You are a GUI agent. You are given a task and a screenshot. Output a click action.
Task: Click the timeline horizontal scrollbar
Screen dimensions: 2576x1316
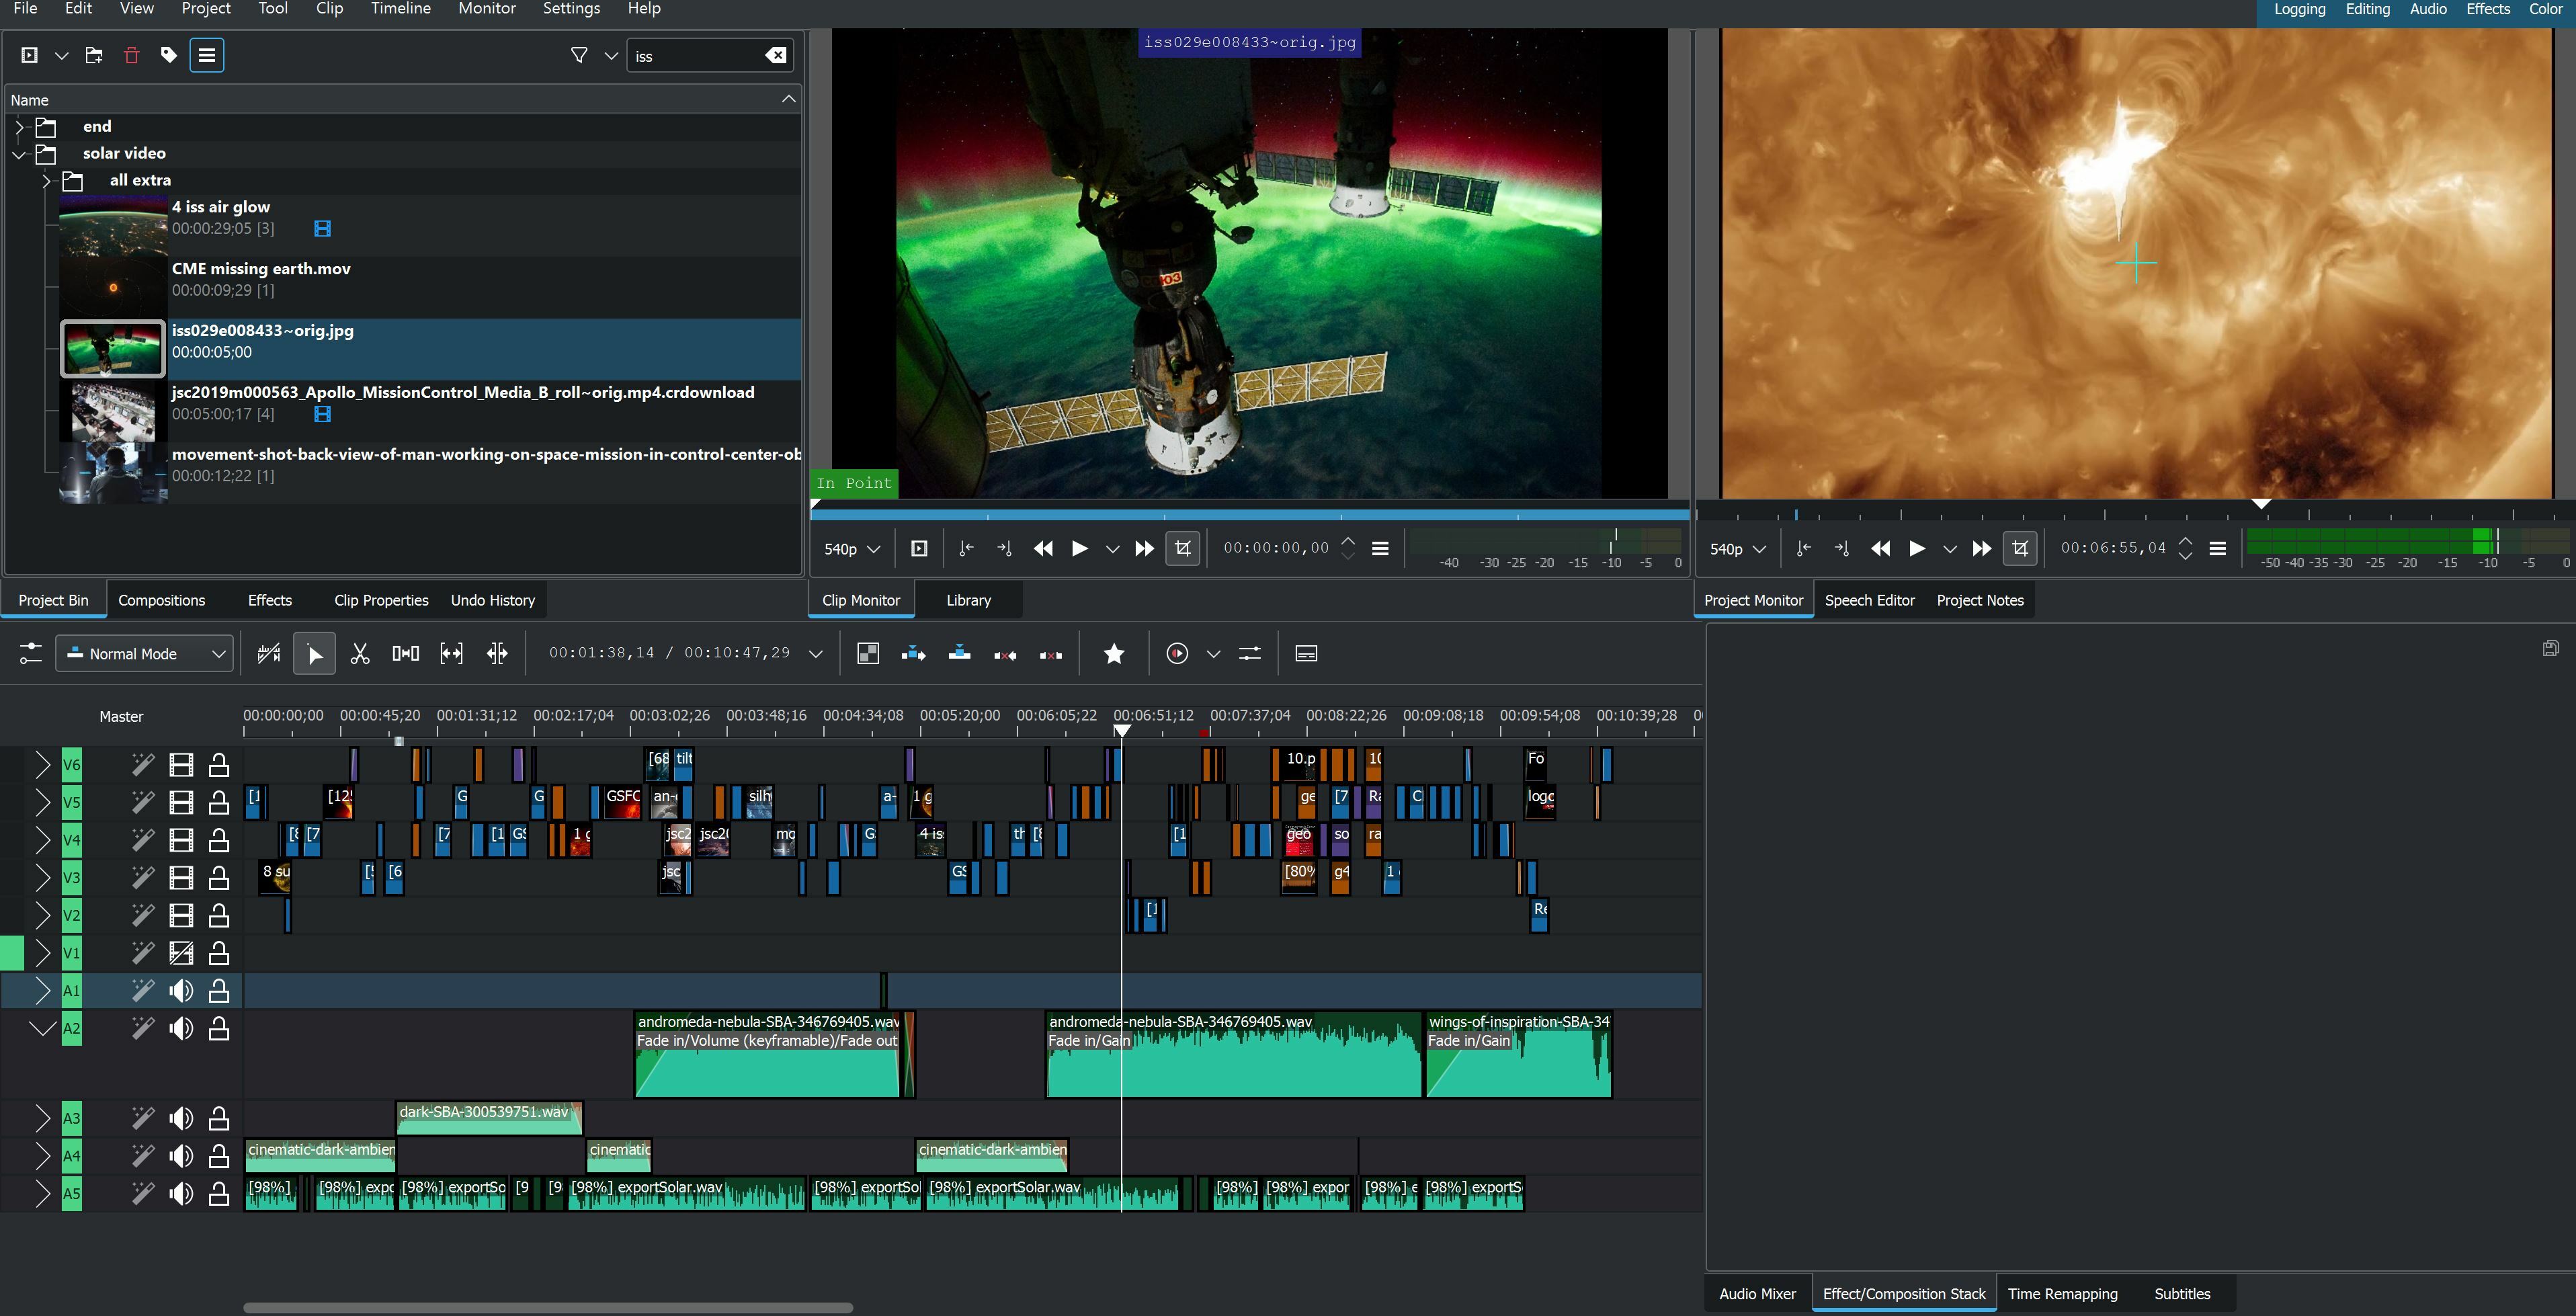tap(548, 1307)
